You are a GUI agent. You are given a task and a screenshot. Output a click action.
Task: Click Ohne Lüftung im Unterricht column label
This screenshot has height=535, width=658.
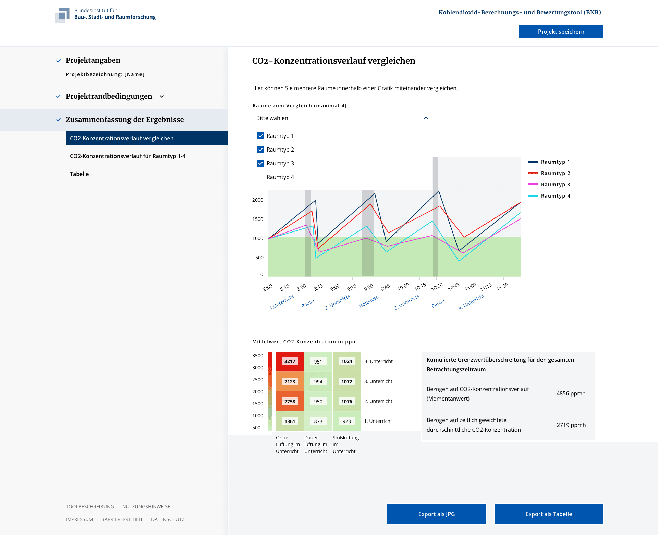[288, 444]
